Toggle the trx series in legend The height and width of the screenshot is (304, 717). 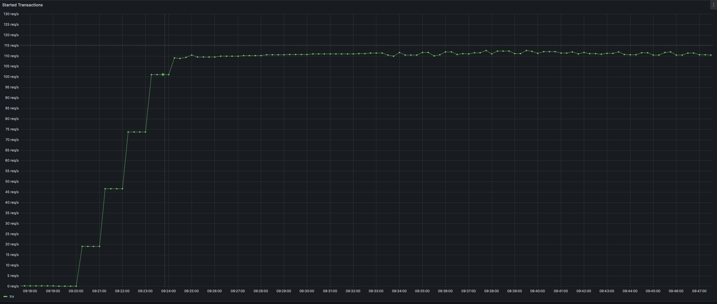12,297
